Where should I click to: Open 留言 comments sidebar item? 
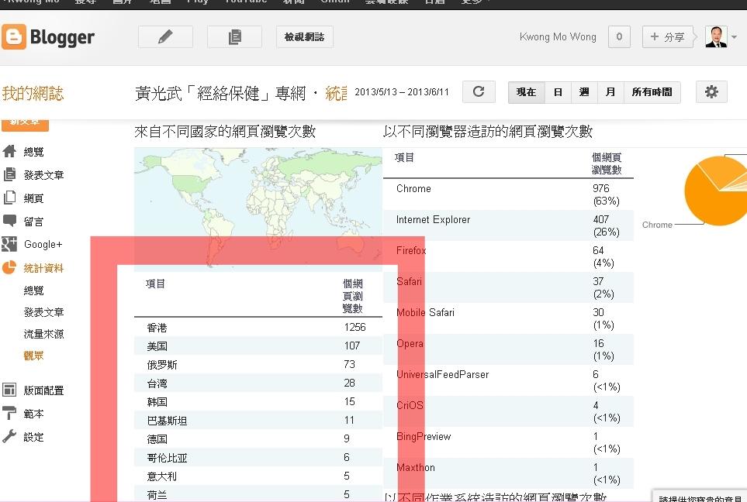coord(34,222)
